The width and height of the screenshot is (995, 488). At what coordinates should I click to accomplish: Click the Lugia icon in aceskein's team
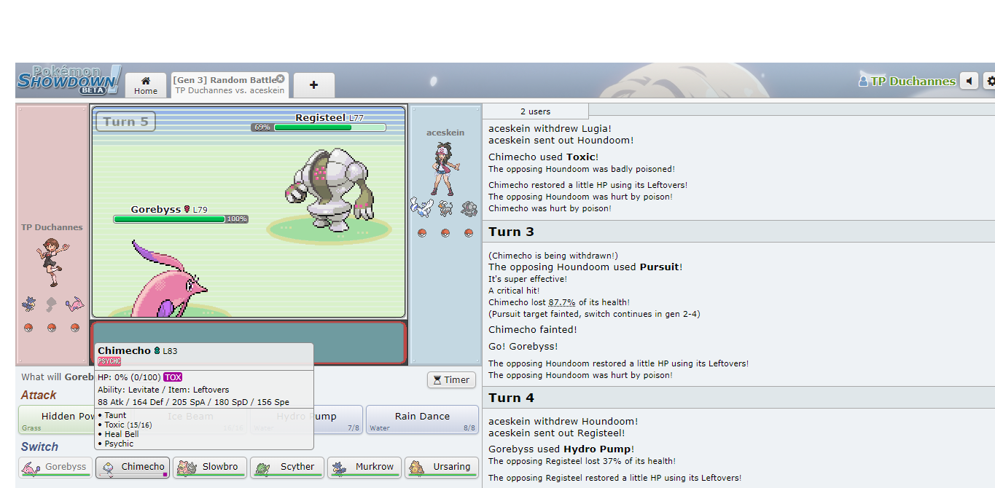tap(421, 208)
